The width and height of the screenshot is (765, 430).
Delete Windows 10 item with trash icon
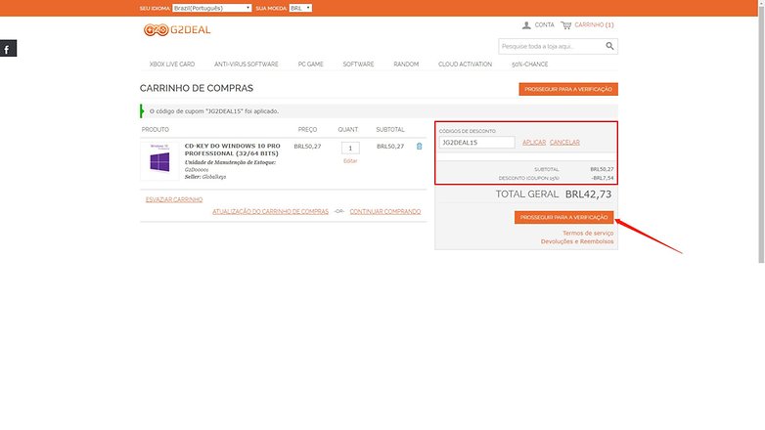[419, 147]
